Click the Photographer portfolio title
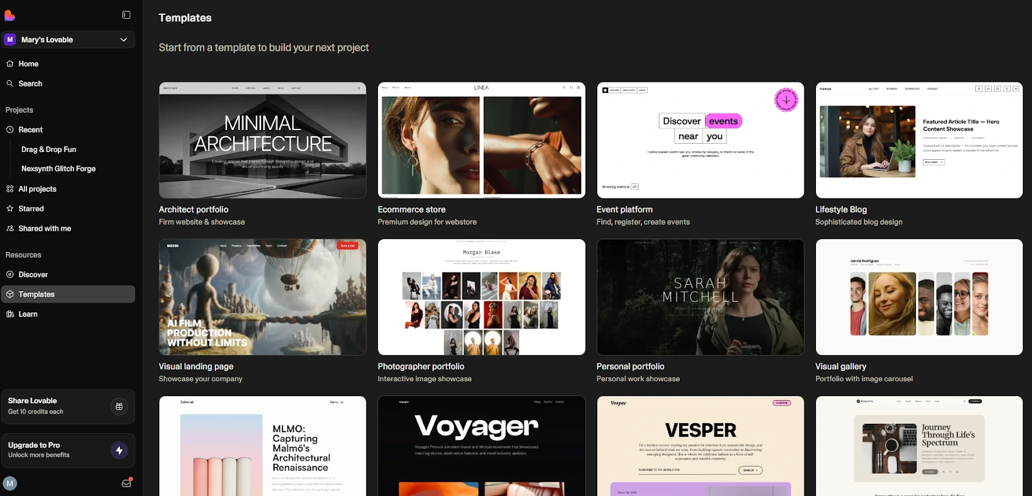1032x496 pixels. click(421, 367)
